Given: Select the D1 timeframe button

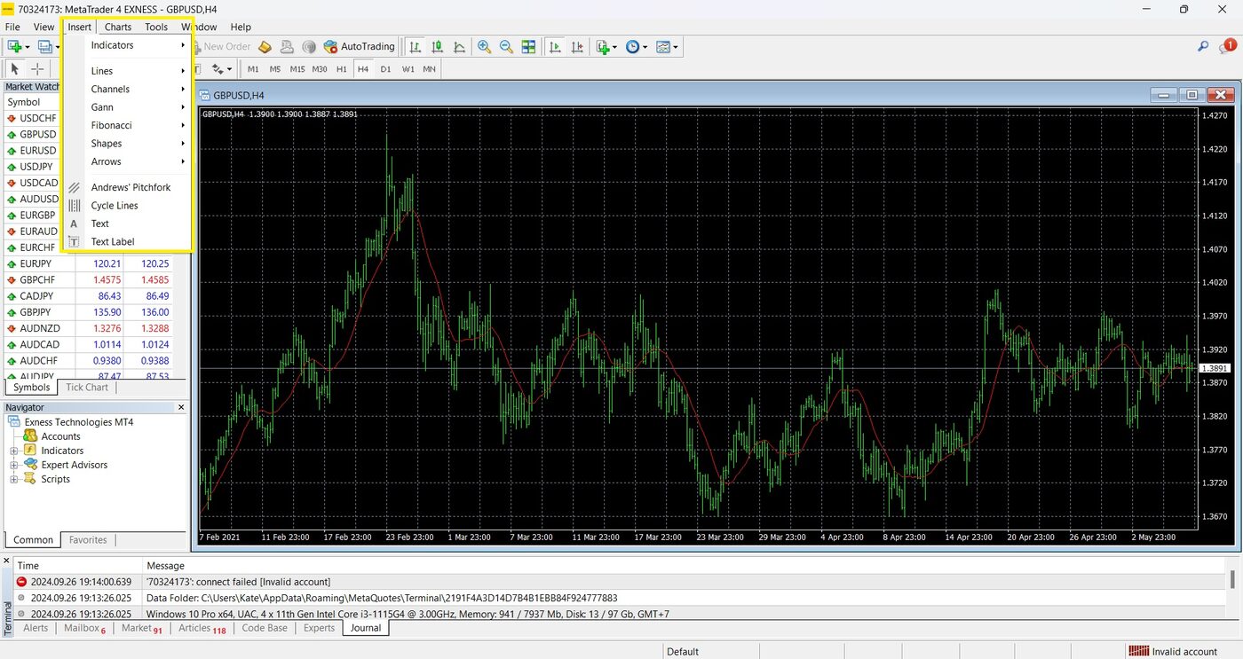Looking at the screenshot, I should pyautogui.click(x=385, y=69).
